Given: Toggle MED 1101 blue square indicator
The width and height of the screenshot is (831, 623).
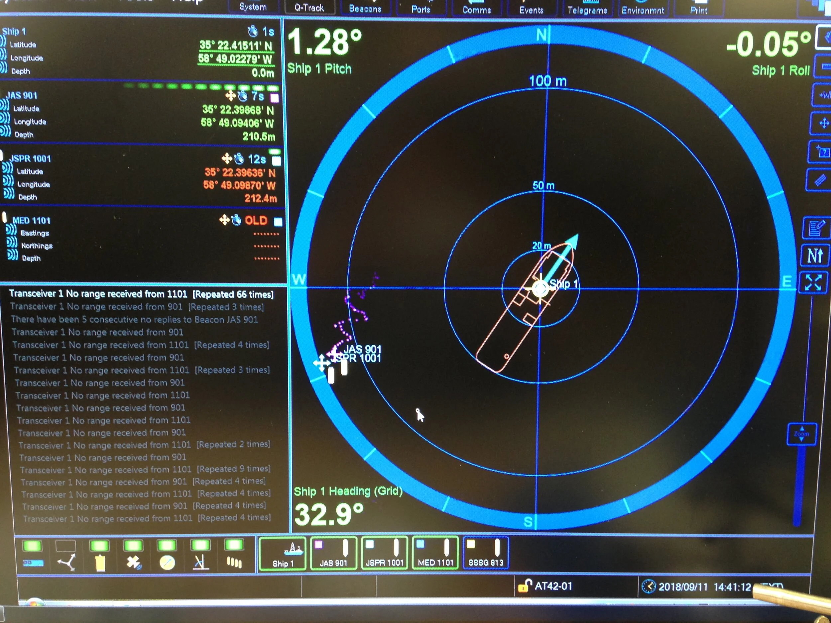Looking at the screenshot, I should pyautogui.click(x=278, y=222).
